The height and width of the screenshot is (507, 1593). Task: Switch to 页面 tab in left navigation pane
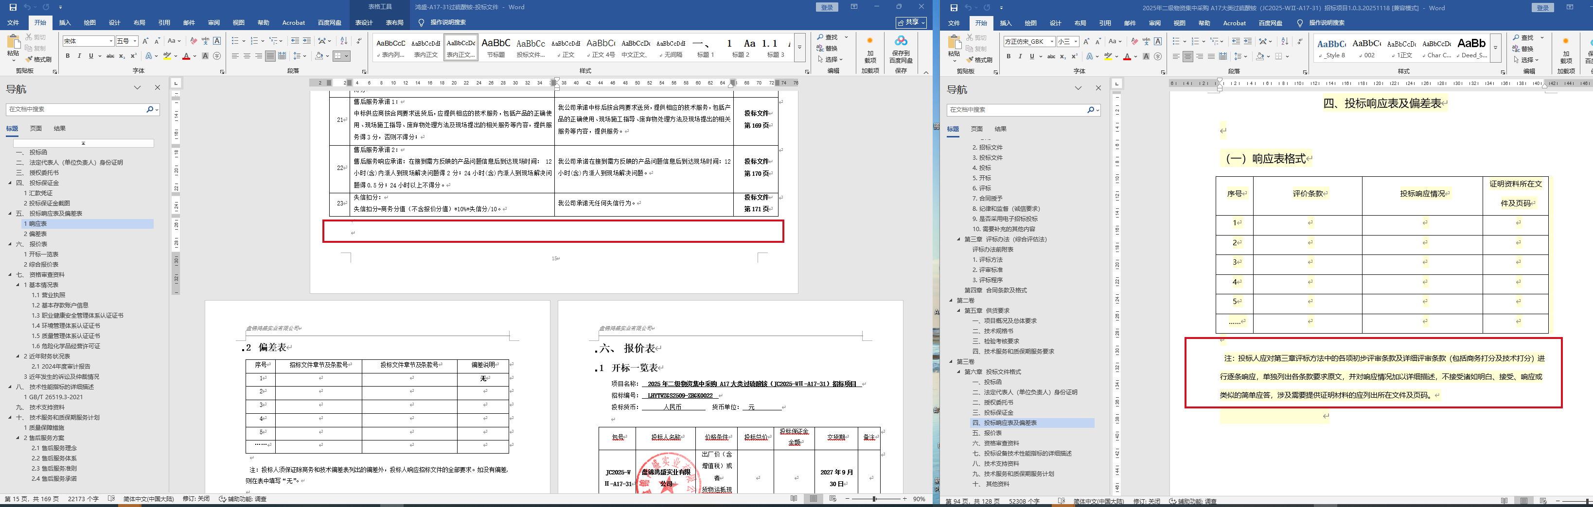point(36,128)
